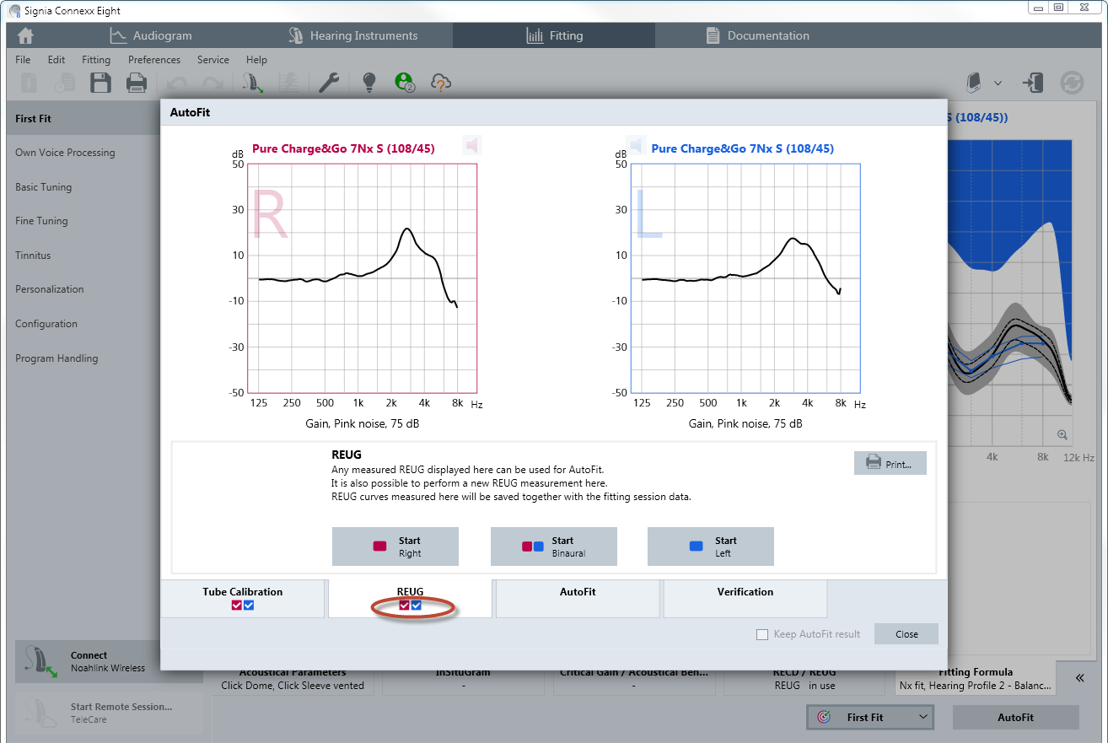Zoom the background curve chart magnifier

tap(1062, 435)
